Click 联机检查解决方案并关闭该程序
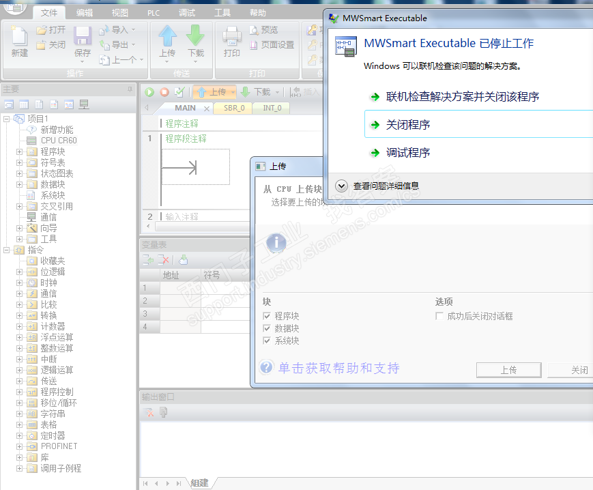This screenshot has height=490, width=593. pyautogui.click(x=463, y=97)
